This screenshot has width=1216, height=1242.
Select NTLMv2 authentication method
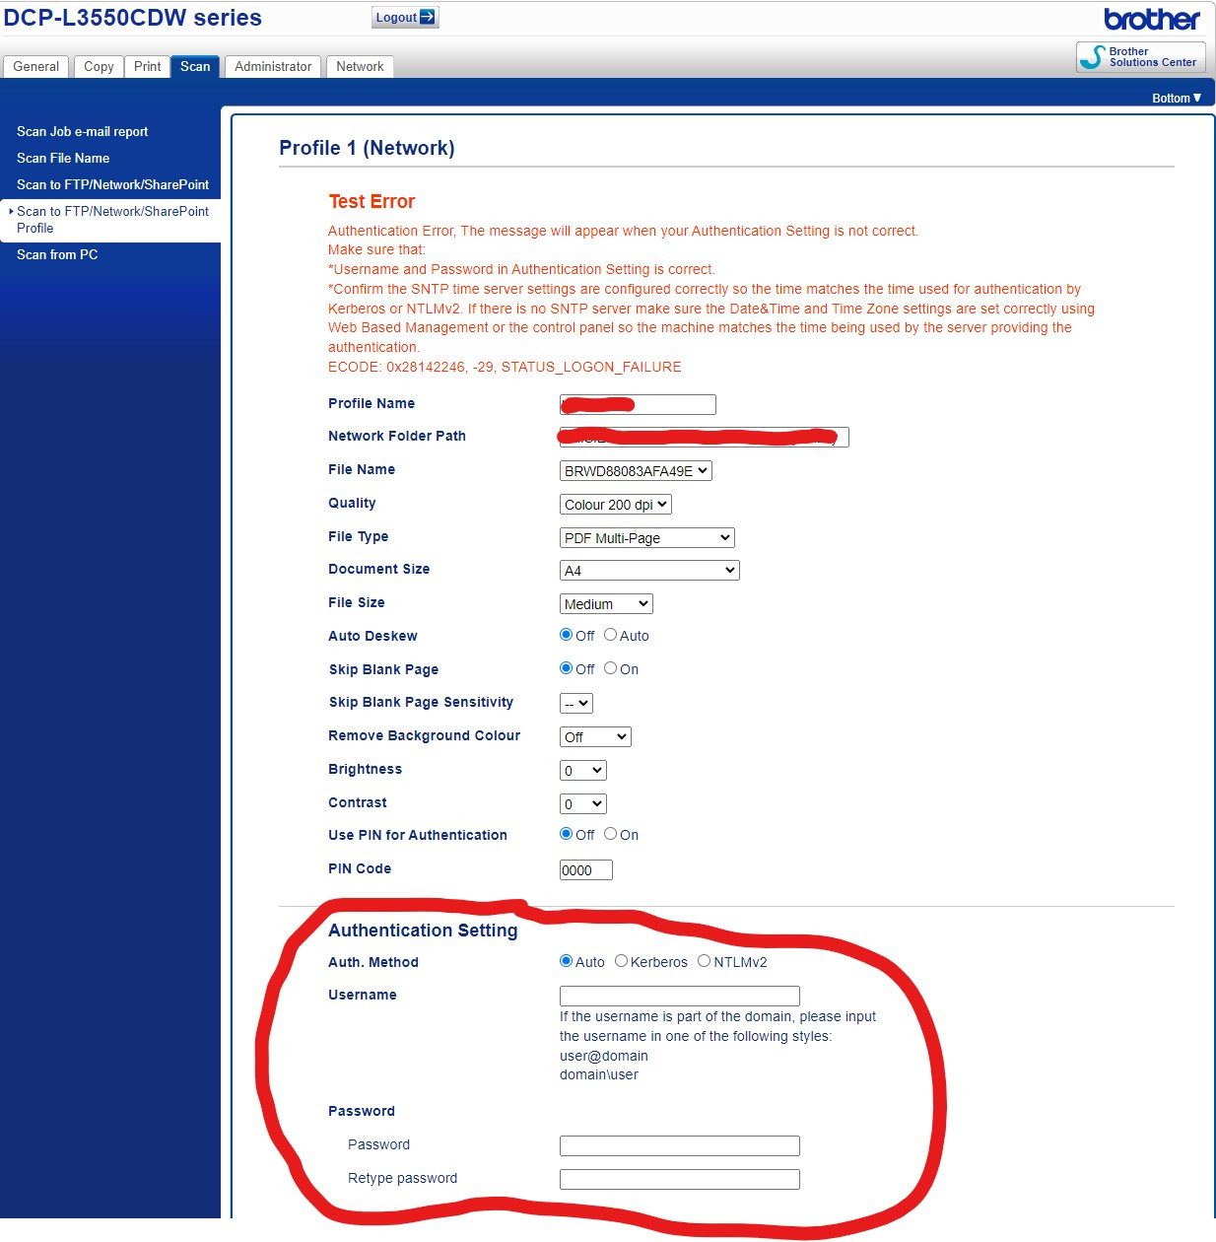705,960
